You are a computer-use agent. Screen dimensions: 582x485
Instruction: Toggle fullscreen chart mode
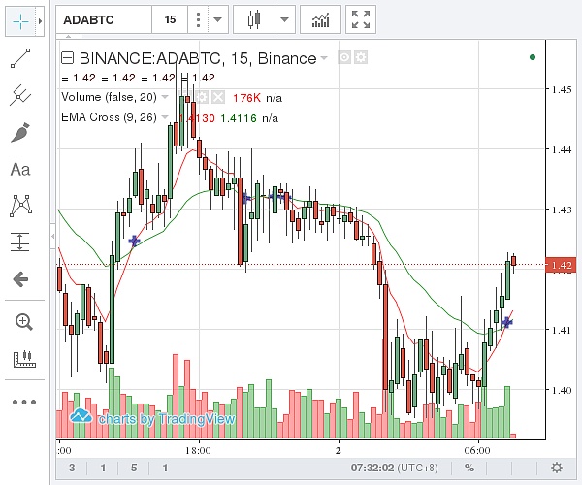tap(361, 19)
